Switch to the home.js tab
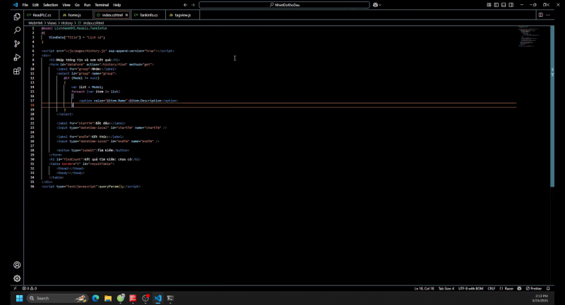This screenshot has width=565, height=305. (x=75, y=15)
